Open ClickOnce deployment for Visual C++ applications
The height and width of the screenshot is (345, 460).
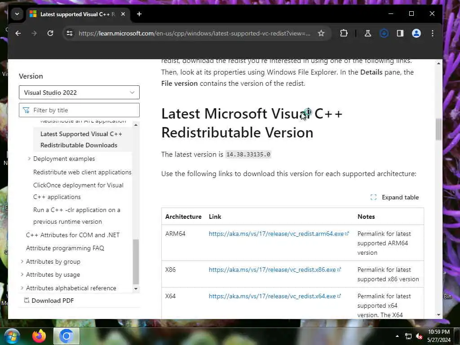78,191
